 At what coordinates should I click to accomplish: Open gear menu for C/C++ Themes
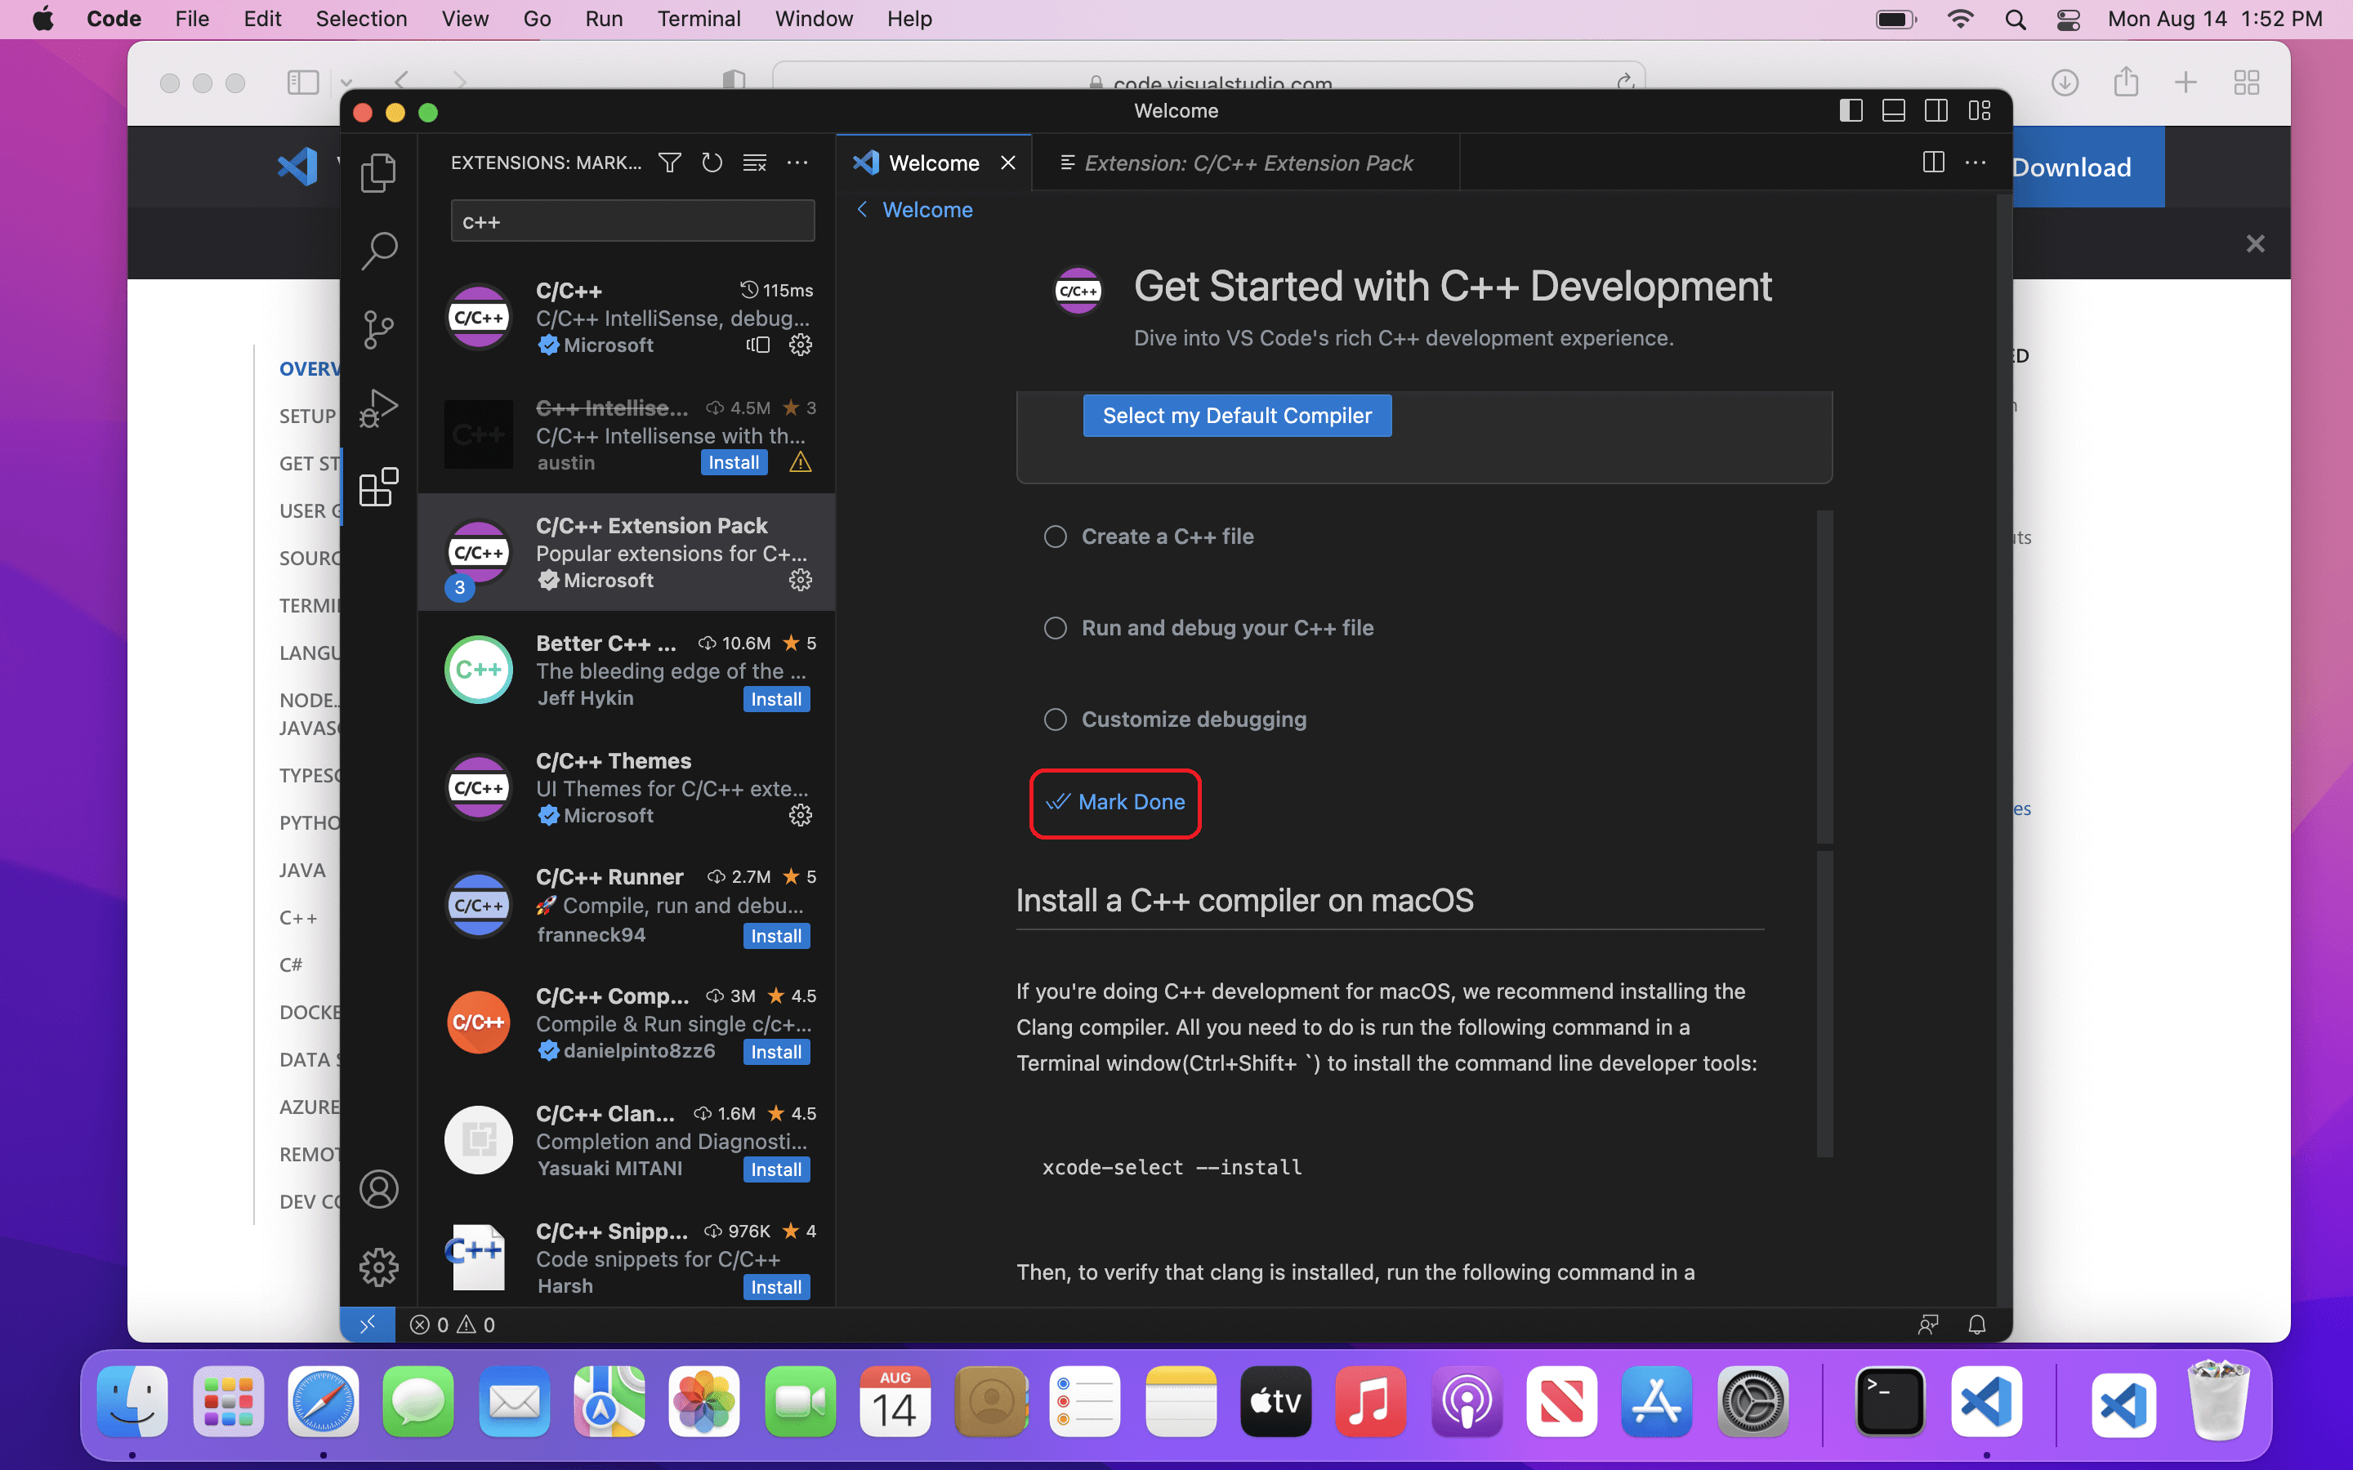pyautogui.click(x=800, y=816)
